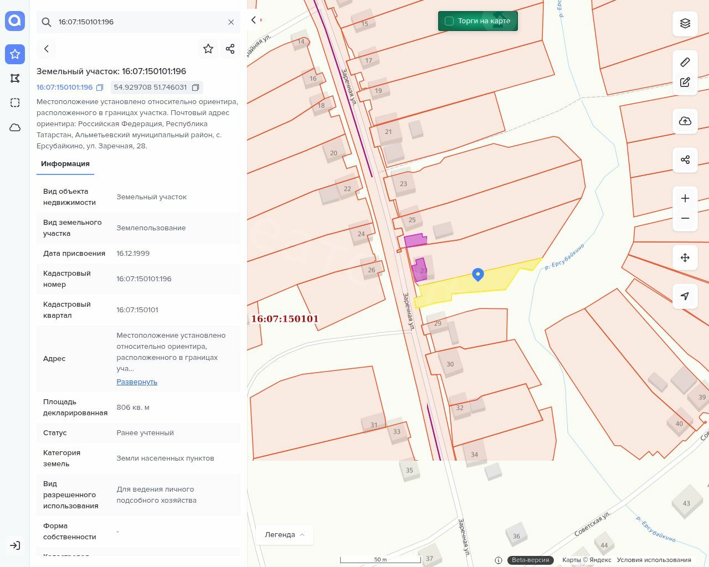Copy coordinates 54.929708 51.746031

[196, 87]
